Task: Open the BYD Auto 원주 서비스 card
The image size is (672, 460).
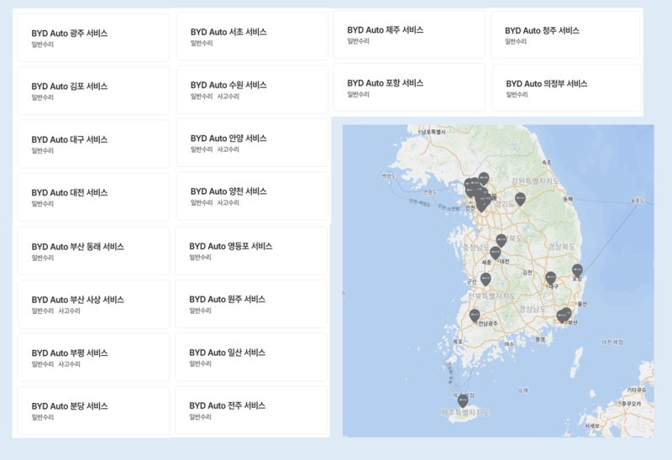Action: tap(251, 304)
